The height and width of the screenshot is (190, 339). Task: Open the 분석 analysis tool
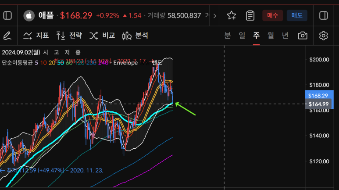(136, 36)
